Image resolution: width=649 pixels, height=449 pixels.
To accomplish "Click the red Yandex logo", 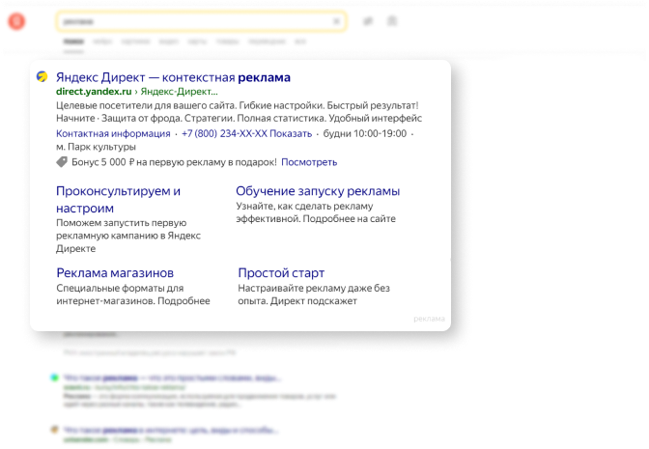I will (x=15, y=22).
